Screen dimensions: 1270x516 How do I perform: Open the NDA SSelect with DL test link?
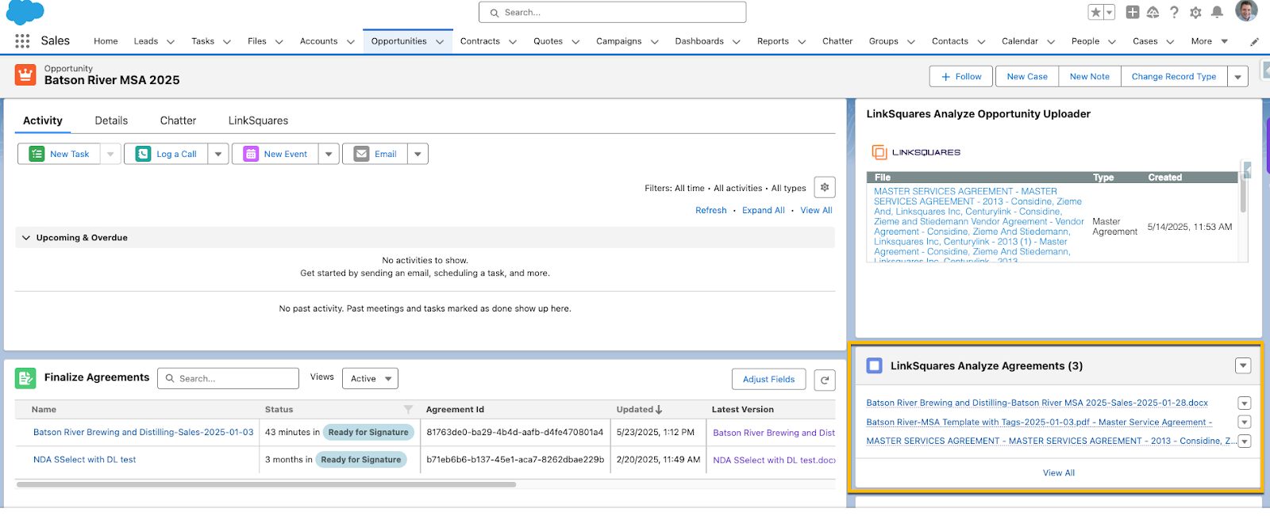(x=84, y=460)
